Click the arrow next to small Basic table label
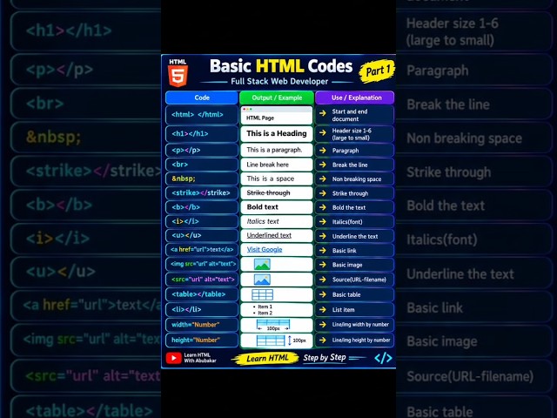This screenshot has width=557, height=418. tap(323, 294)
